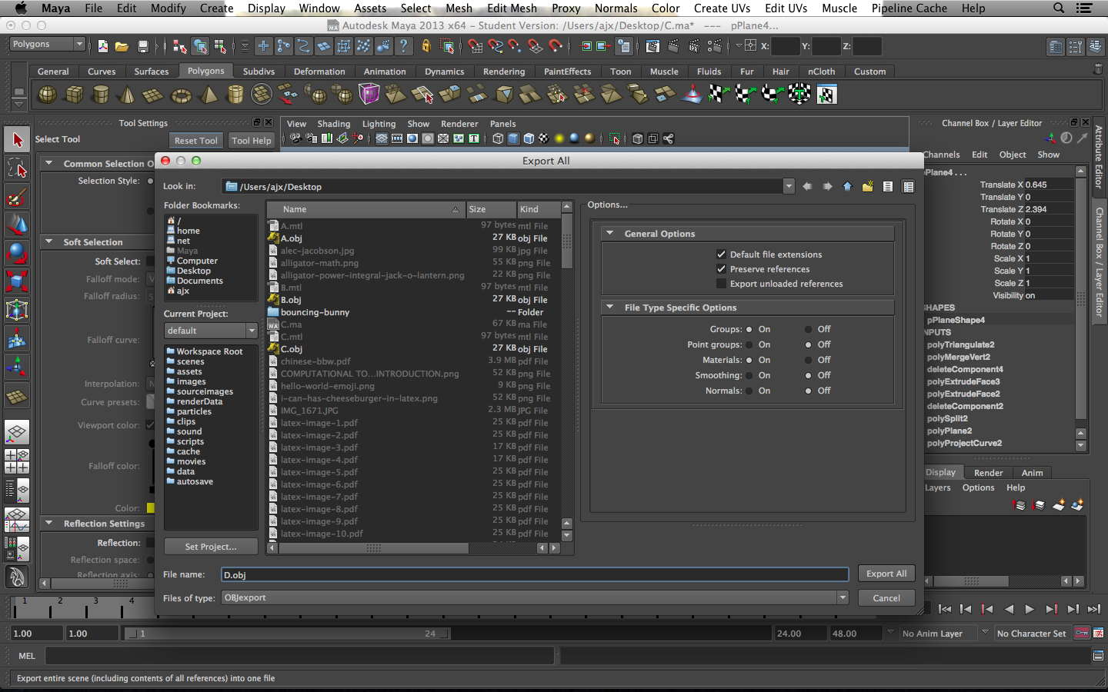This screenshot has height=692, width=1108.
Task: Click the polygon cube shelf icon
Action: pyautogui.click(x=74, y=95)
